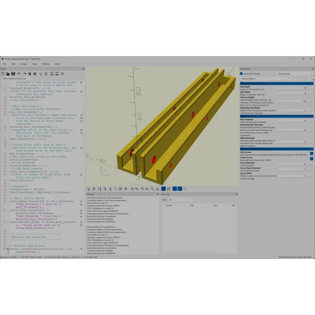
Task: Open the View menu
Action: tap(34, 64)
